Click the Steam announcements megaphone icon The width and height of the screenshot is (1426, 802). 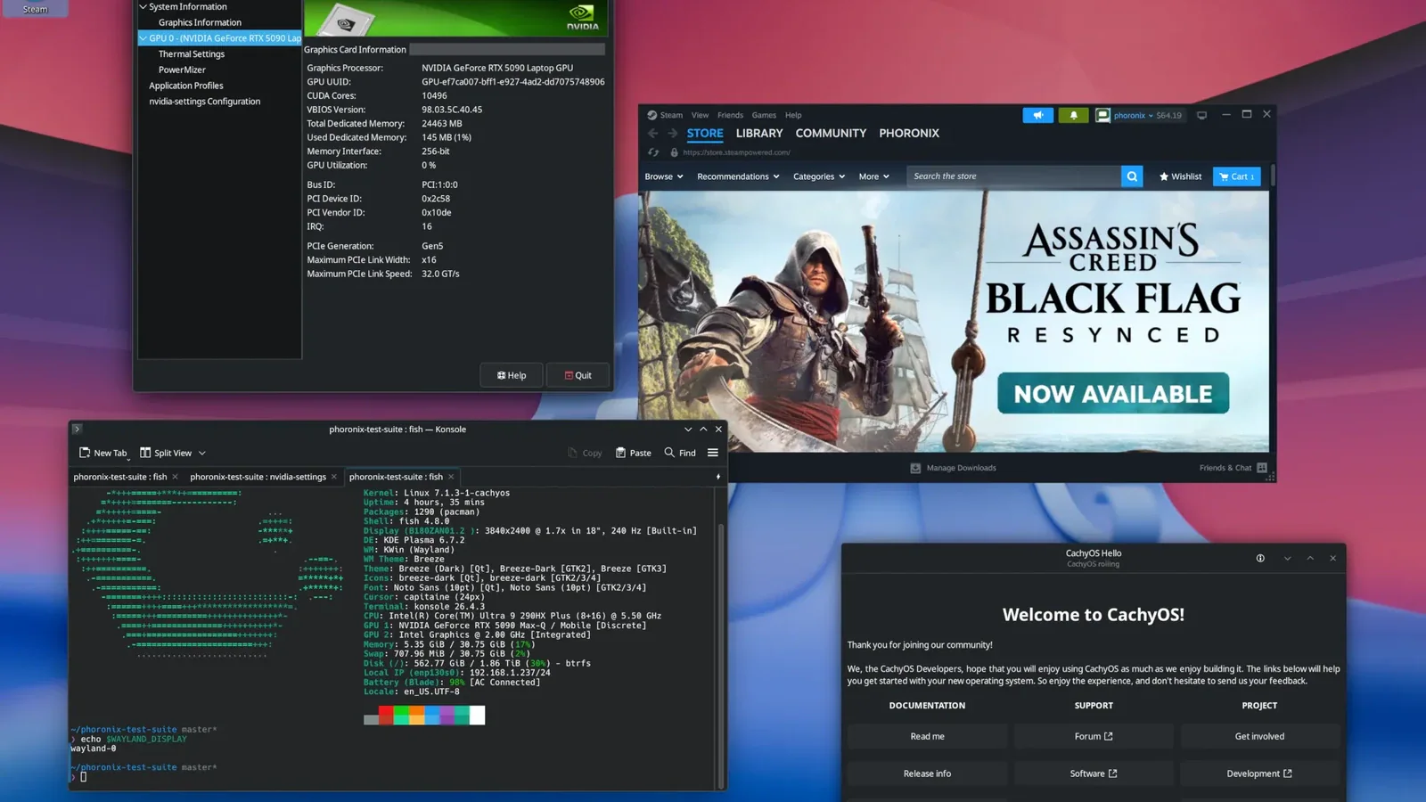1037,115
